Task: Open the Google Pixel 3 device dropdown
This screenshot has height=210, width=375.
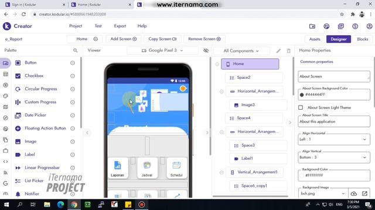Action: pos(162,51)
